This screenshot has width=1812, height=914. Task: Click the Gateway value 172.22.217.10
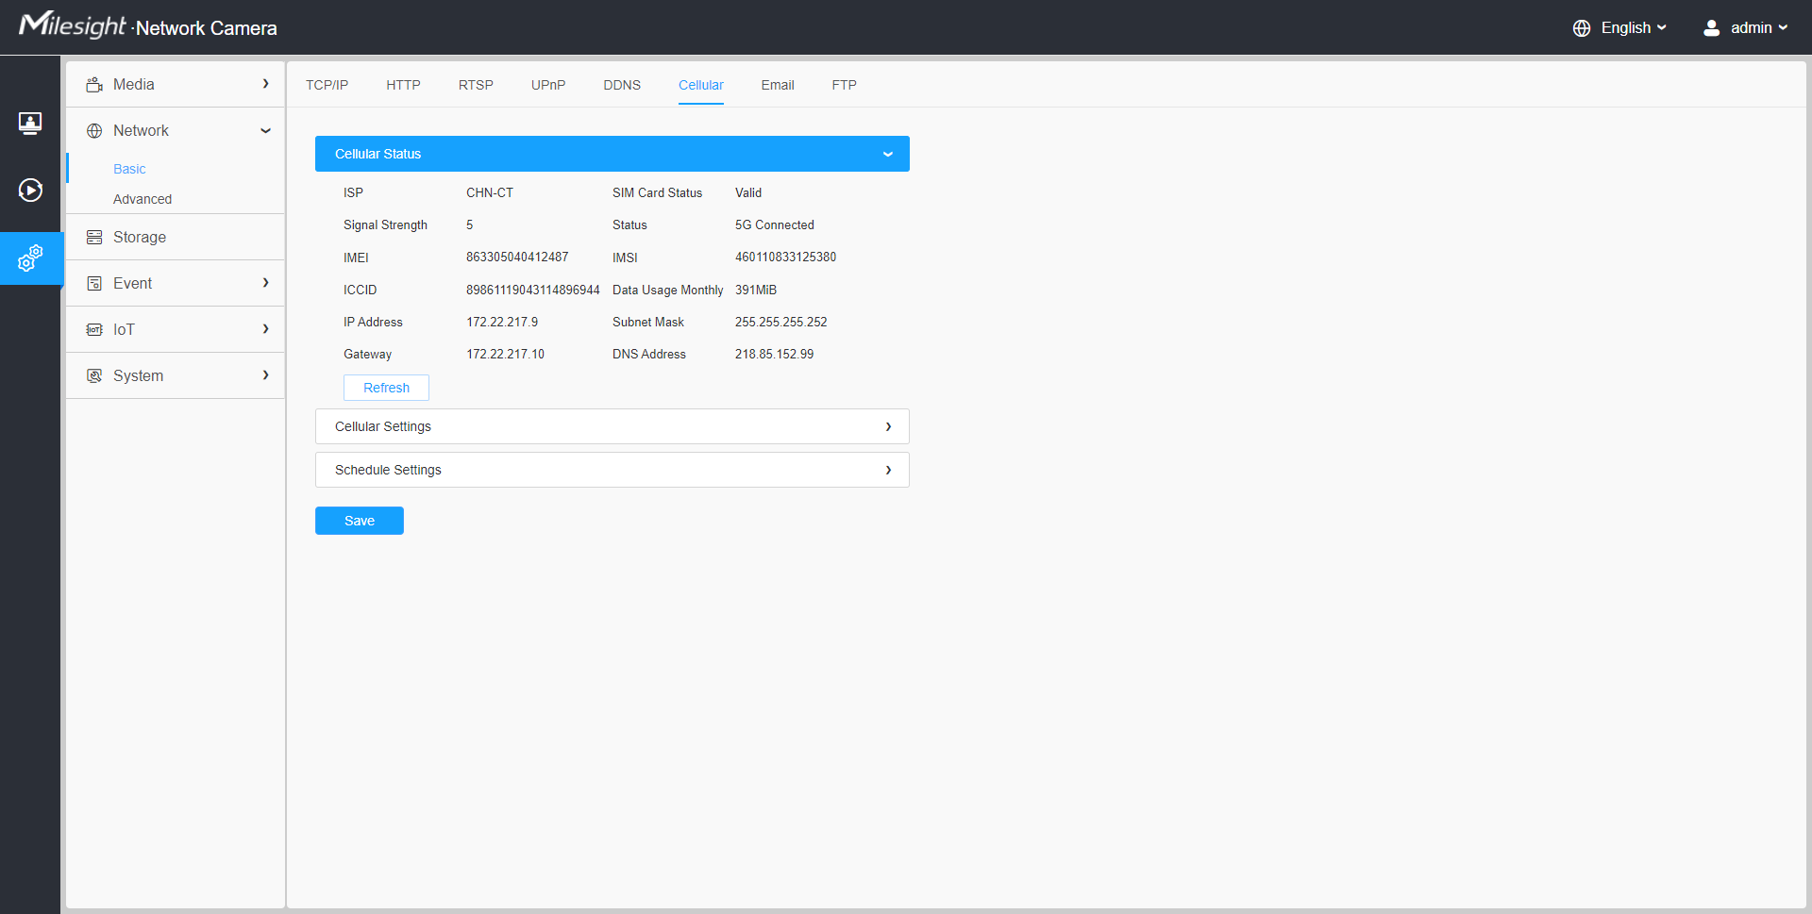[505, 354]
